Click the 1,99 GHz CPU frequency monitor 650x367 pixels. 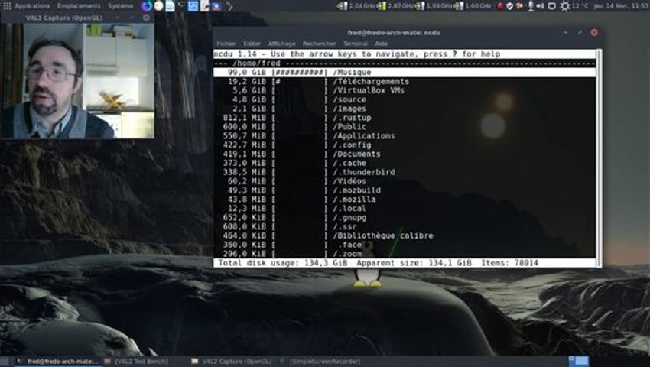coord(434,6)
